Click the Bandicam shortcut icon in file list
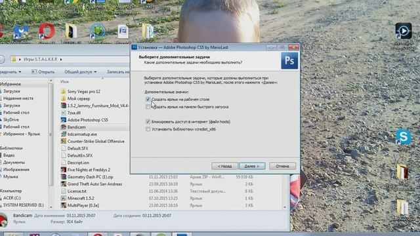420x236 pixels. click(x=64, y=127)
